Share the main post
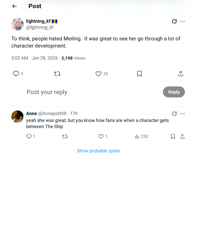This screenshot has height=235, width=198. tap(181, 74)
